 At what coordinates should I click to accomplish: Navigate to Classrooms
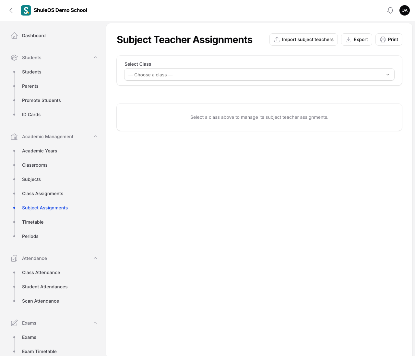point(35,165)
